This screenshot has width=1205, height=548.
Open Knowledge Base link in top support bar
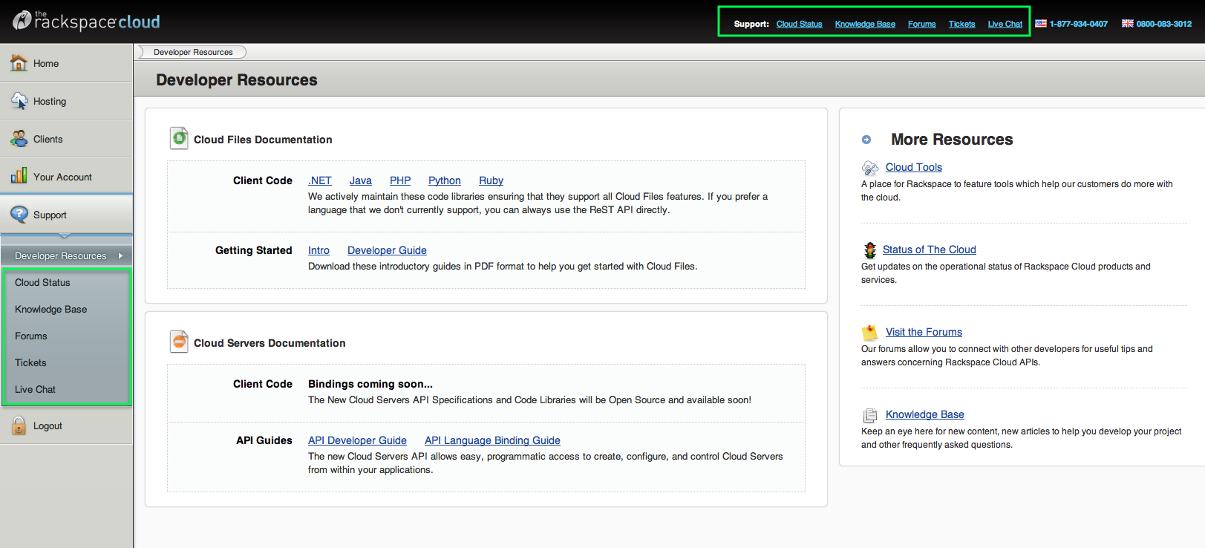865,24
